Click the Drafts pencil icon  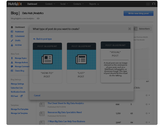coord(12,40)
